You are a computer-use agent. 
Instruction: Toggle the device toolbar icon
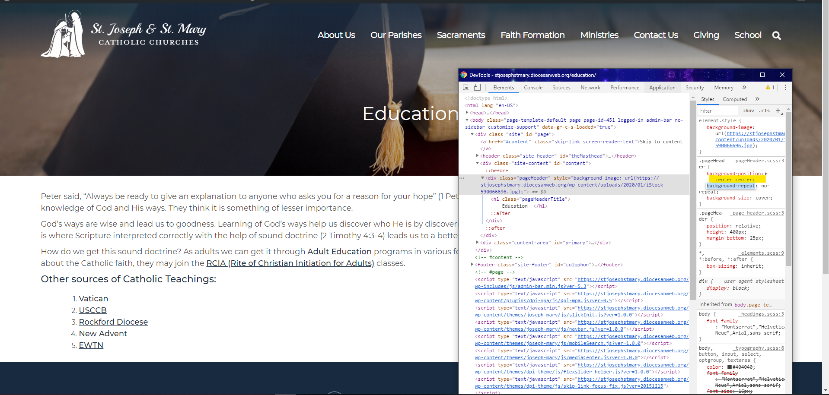click(477, 88)
